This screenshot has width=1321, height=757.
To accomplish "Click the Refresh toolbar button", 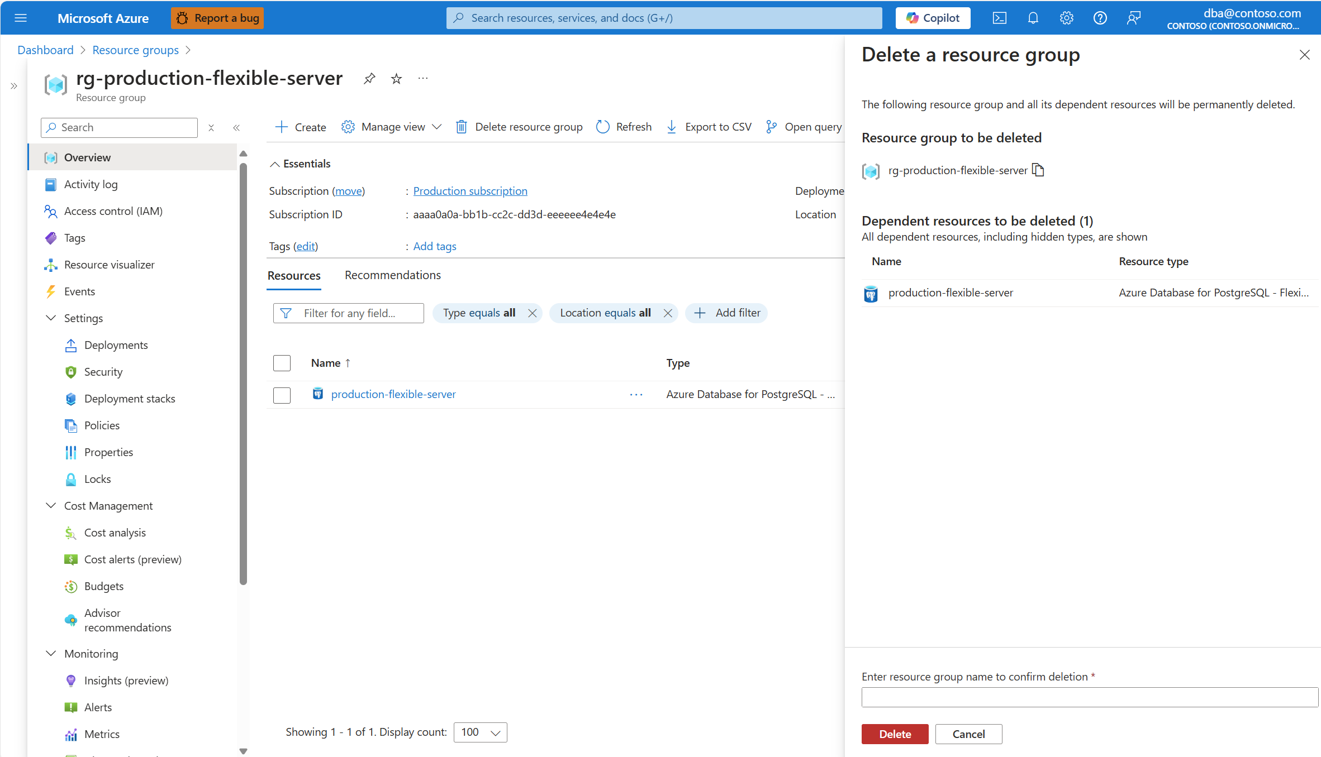I will point(624,127).
